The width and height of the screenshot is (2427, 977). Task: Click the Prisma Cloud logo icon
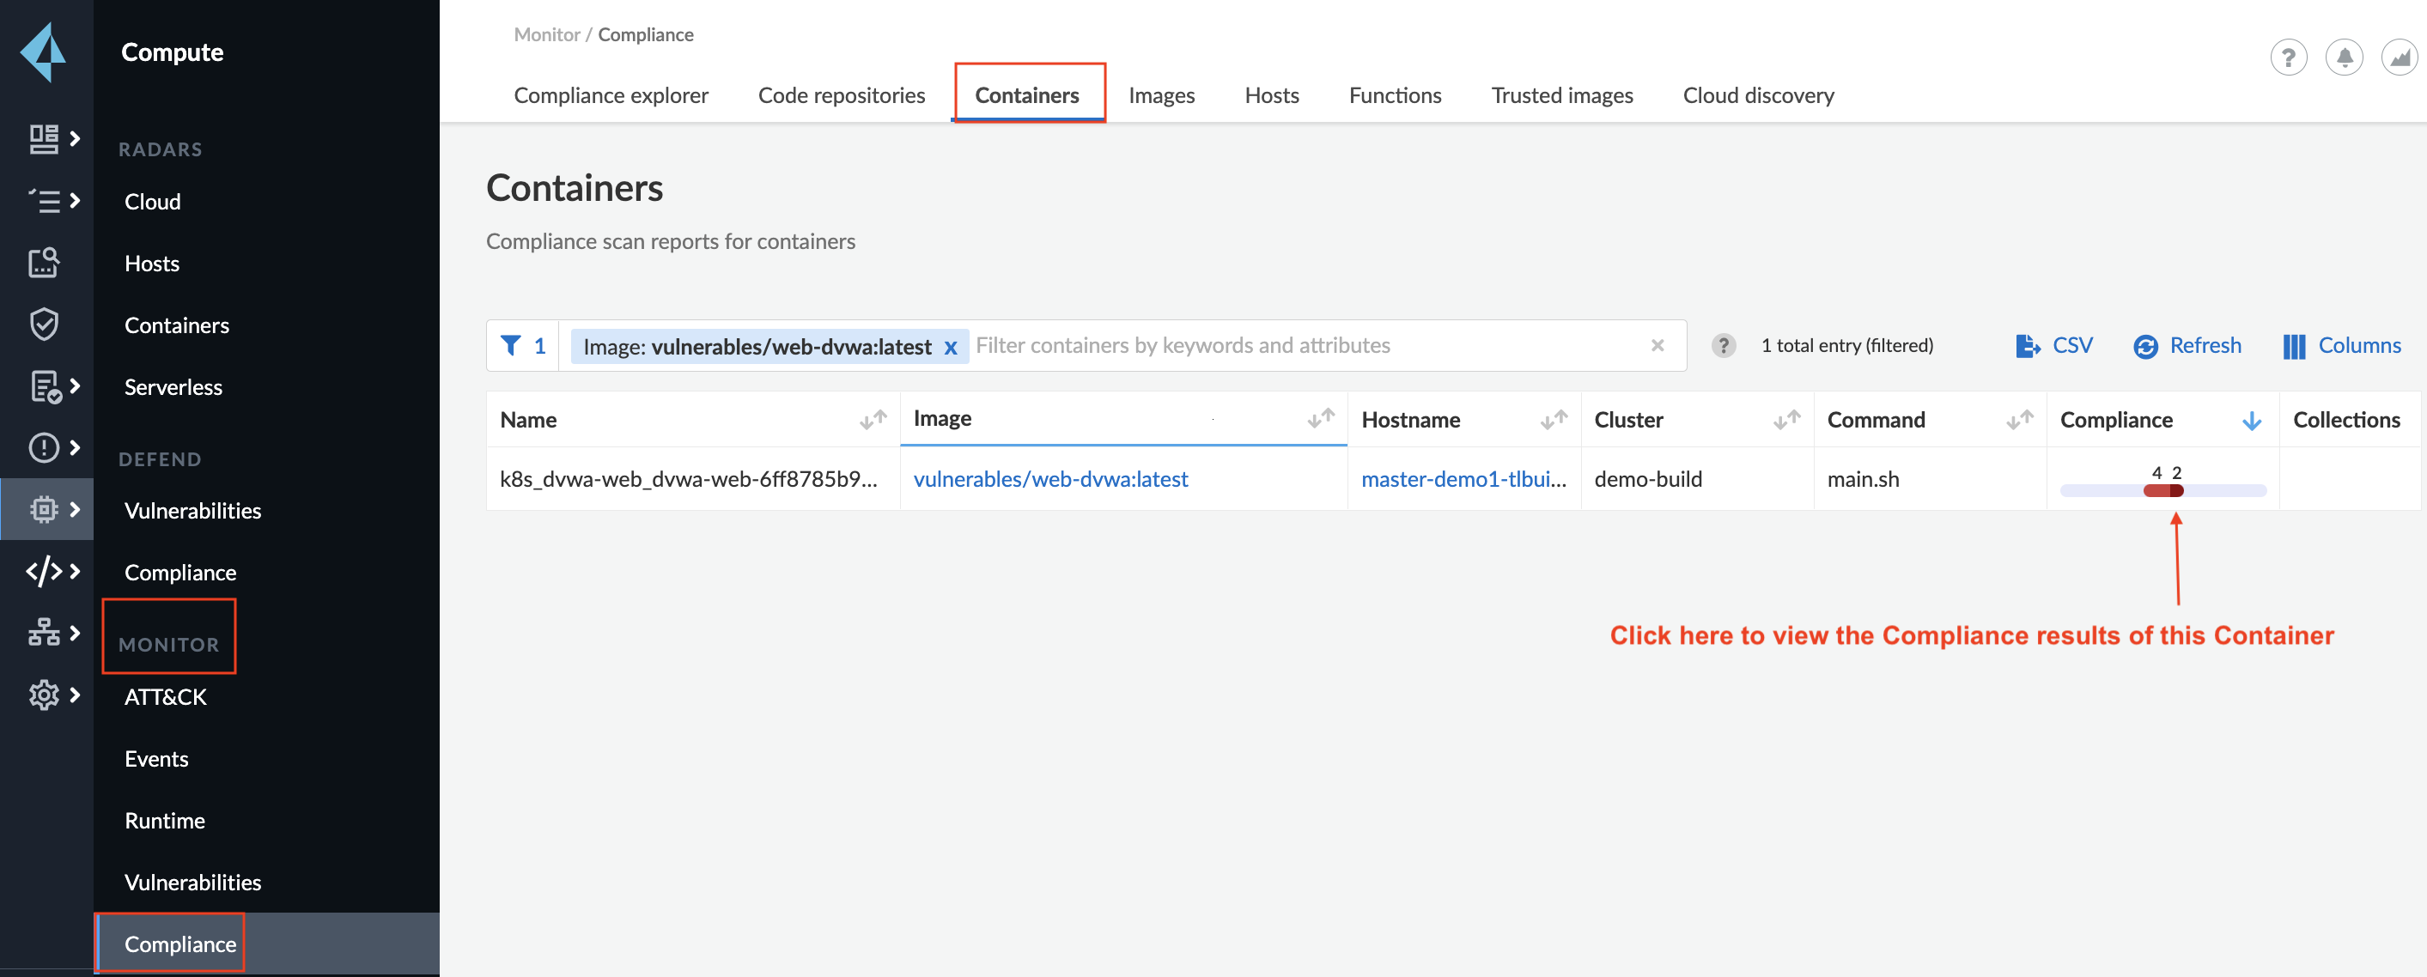coord(43,52)
